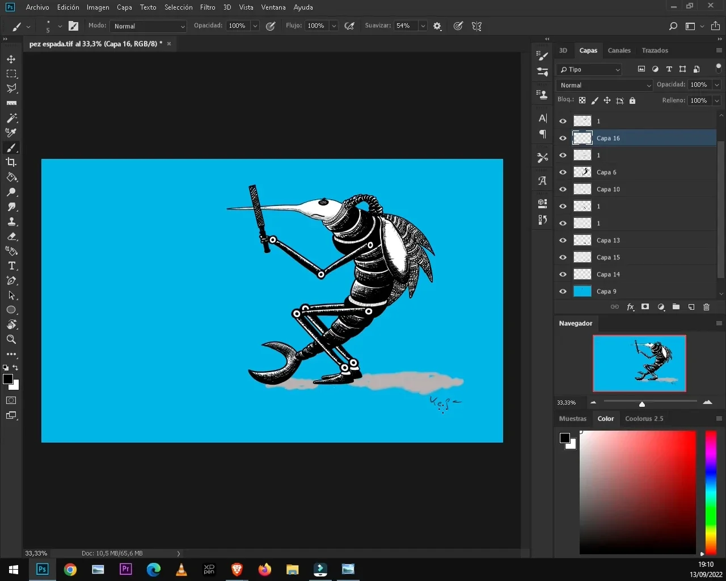726x581 pixels.
Task: Hide the Capa 6 layer
Action: [x=563, y=172]
